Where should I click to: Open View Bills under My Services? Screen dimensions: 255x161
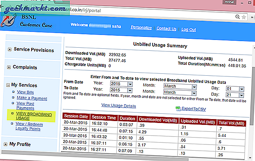pos(26,92)
